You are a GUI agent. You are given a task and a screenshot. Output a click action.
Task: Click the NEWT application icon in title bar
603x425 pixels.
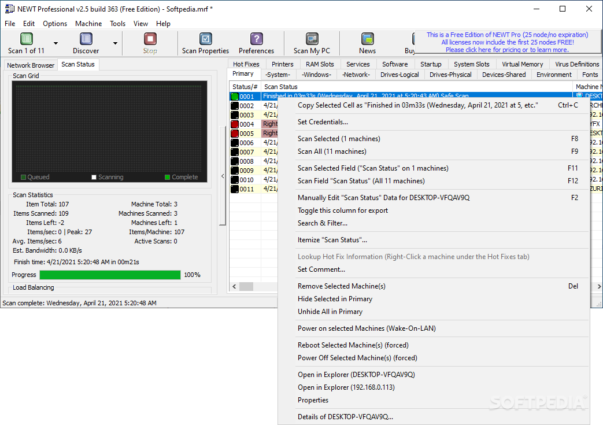click(9, 9)
